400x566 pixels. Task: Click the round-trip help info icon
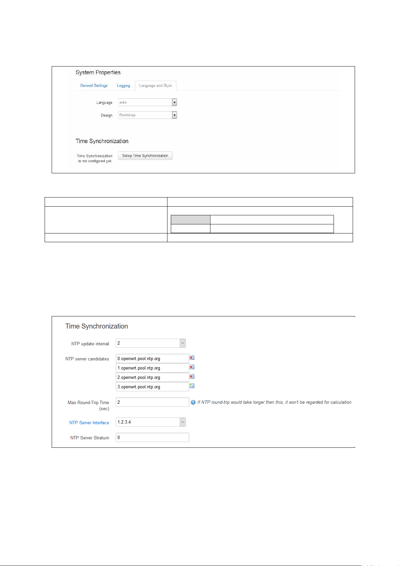pos(193,402)
